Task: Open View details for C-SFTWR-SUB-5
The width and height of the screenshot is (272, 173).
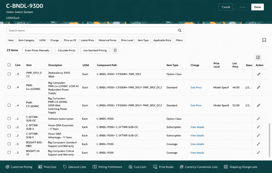Action: [x=197, y=136]
